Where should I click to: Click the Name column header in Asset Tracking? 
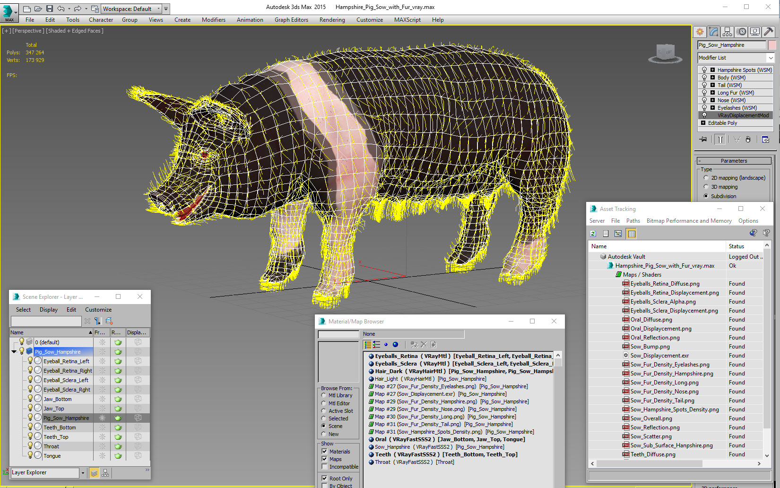pyautogui.click(x=657, y=246)
